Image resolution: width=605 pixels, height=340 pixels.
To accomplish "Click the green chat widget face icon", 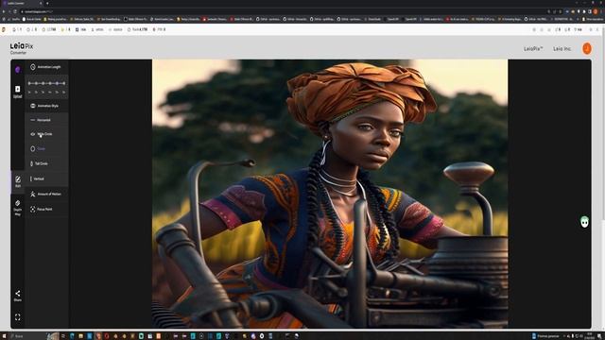I will coord(584,222).
